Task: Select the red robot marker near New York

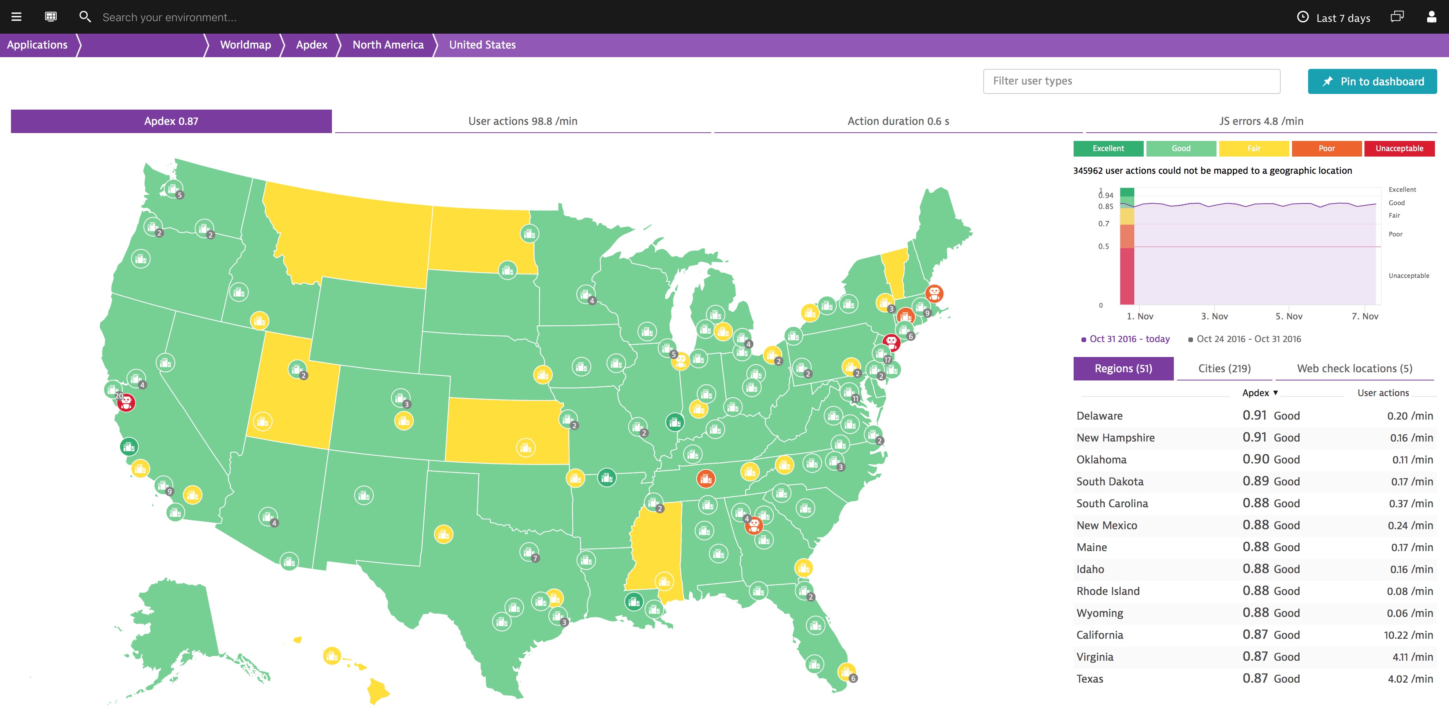Action: point(891,342)
